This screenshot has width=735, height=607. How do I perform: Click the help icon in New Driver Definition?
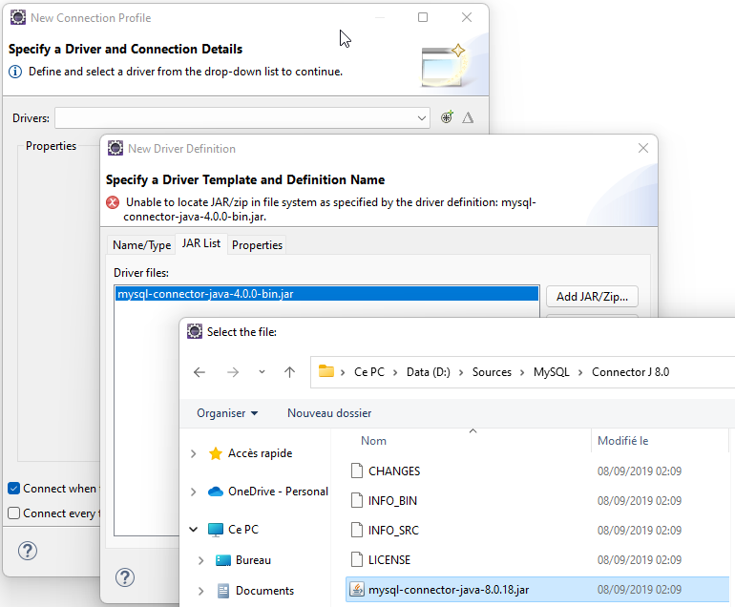coord(125,577)
